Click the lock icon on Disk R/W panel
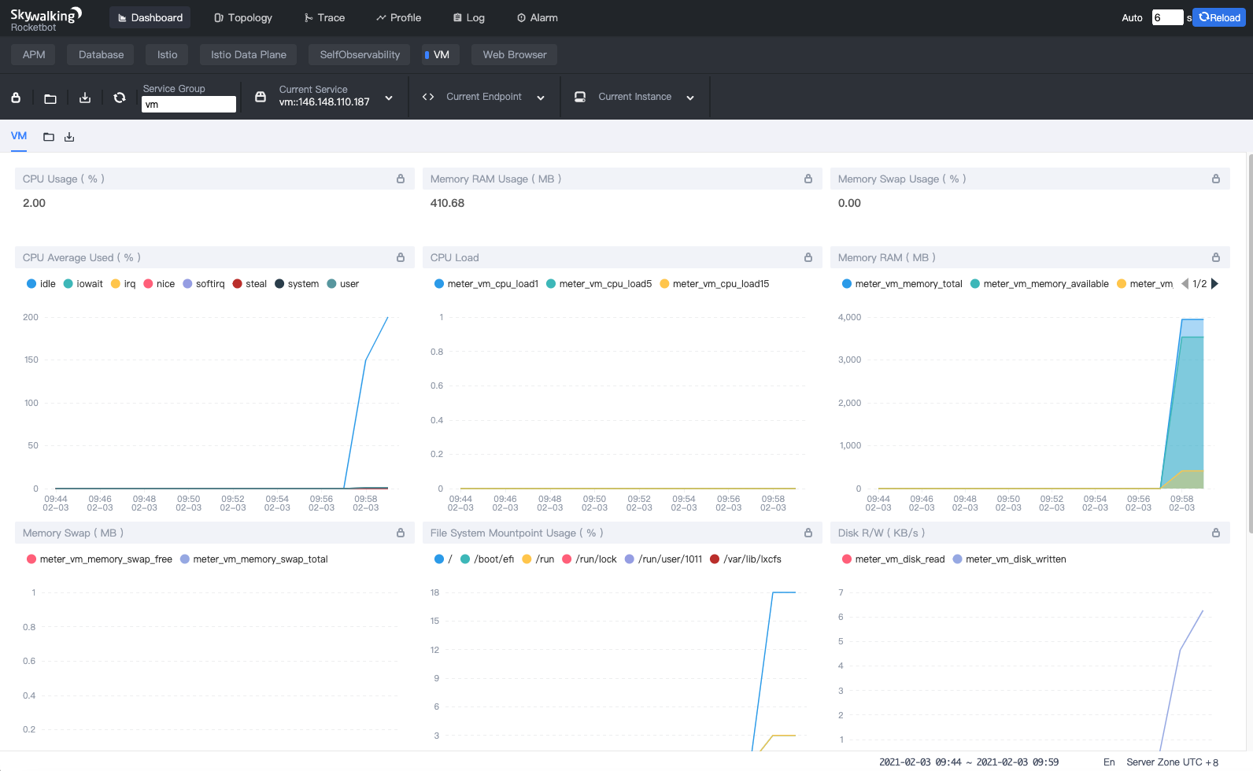This screenshot has height=771, width=1253. point(1216,533)
